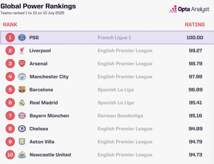This screenshot has height=164, width=214.
Task: Click PSG's 100.00 rating value
Action: (x=195, y=38)
